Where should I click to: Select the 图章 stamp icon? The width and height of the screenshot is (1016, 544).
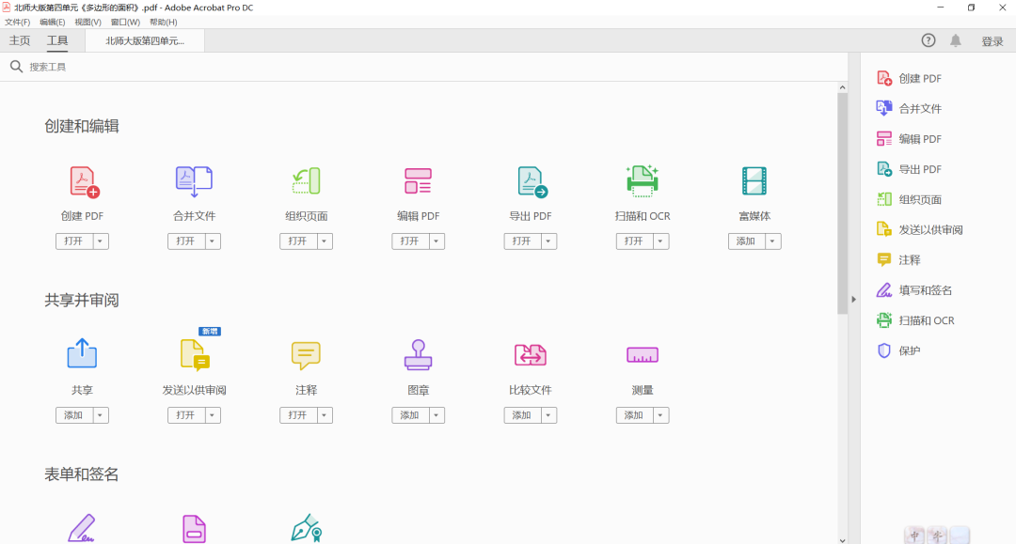click(x=418, y=355)
